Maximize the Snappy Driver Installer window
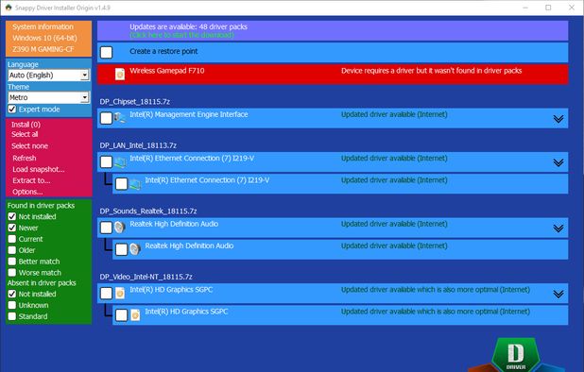The height and width of the screenshot is (372, 584). coord(548,8)
